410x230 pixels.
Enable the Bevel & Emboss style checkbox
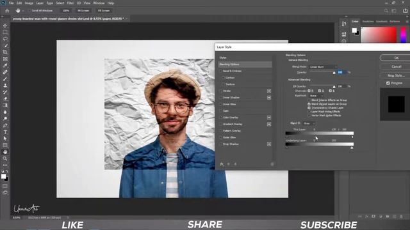[x=220, y=71]
